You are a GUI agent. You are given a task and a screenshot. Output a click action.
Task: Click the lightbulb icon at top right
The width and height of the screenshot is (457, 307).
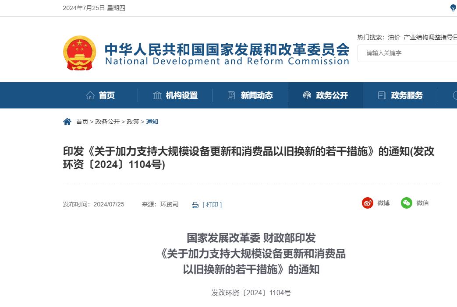point(453,8)
